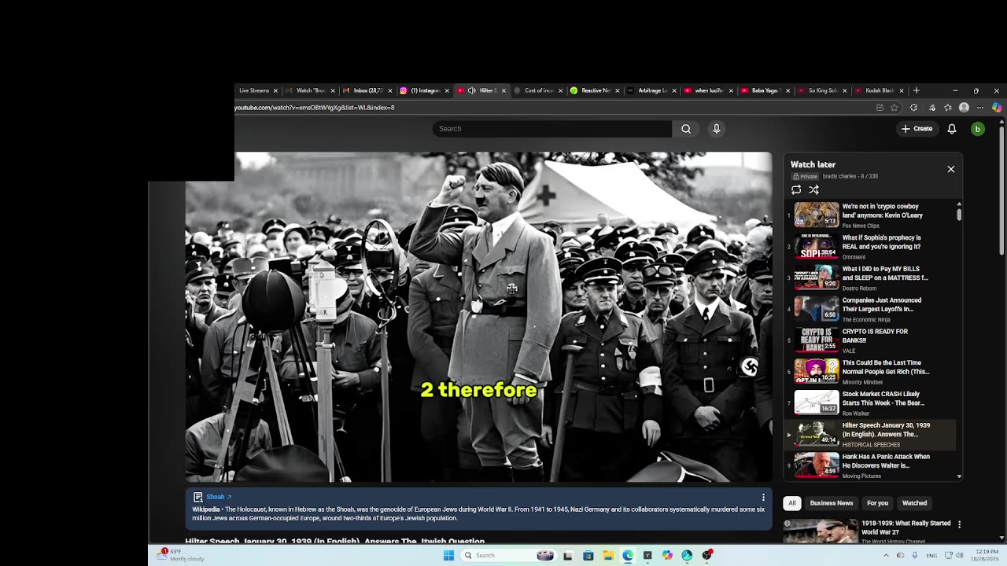The image size is (1007, 566).
Task: Open the browser three-dot settings menu
Action: coord(980,108)
